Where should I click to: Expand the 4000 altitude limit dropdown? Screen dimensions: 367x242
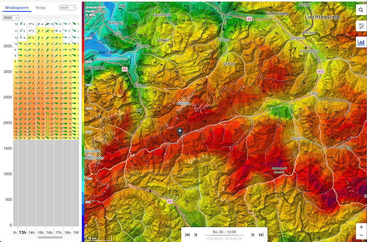pyautogui.click(x=10, y=17)
